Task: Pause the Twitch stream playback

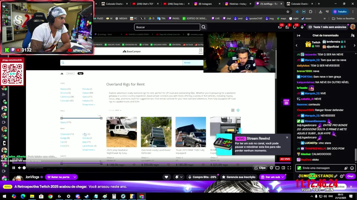Action: (x=13, y=168)
